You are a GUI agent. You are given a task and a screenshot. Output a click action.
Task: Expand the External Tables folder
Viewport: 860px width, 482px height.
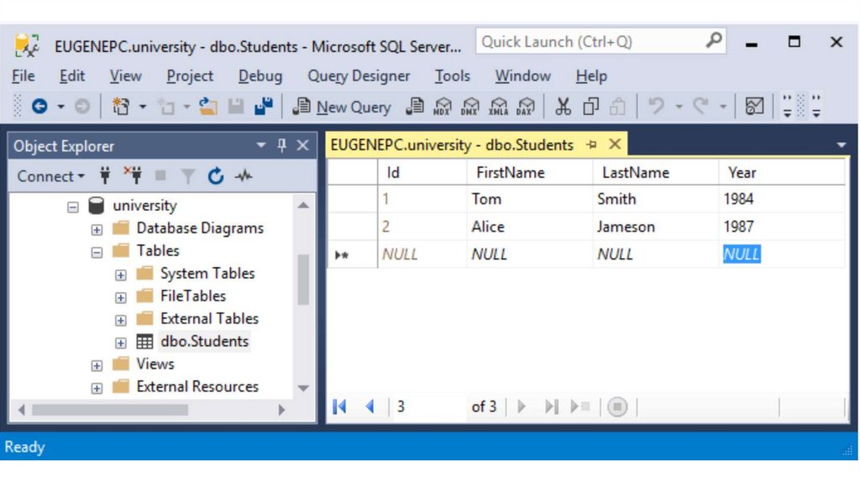pos(121,320)
